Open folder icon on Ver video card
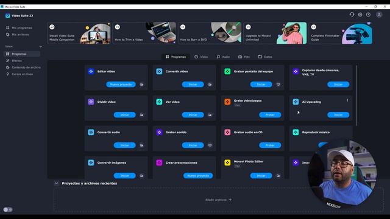Screen dimensions: 390x219 [x=210, y=115]
